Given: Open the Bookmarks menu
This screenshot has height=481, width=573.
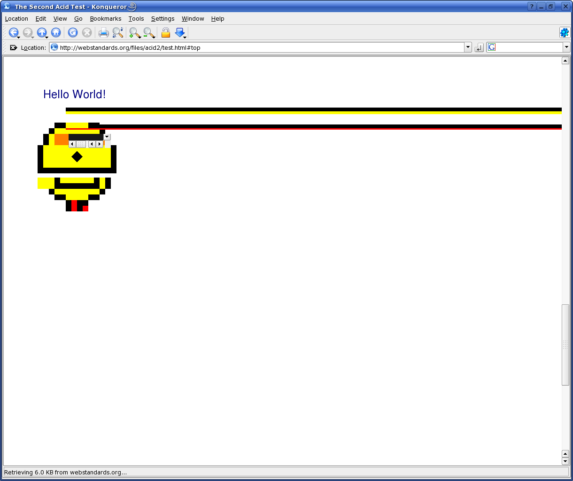Looking at the screenshot, I should 106,19.
